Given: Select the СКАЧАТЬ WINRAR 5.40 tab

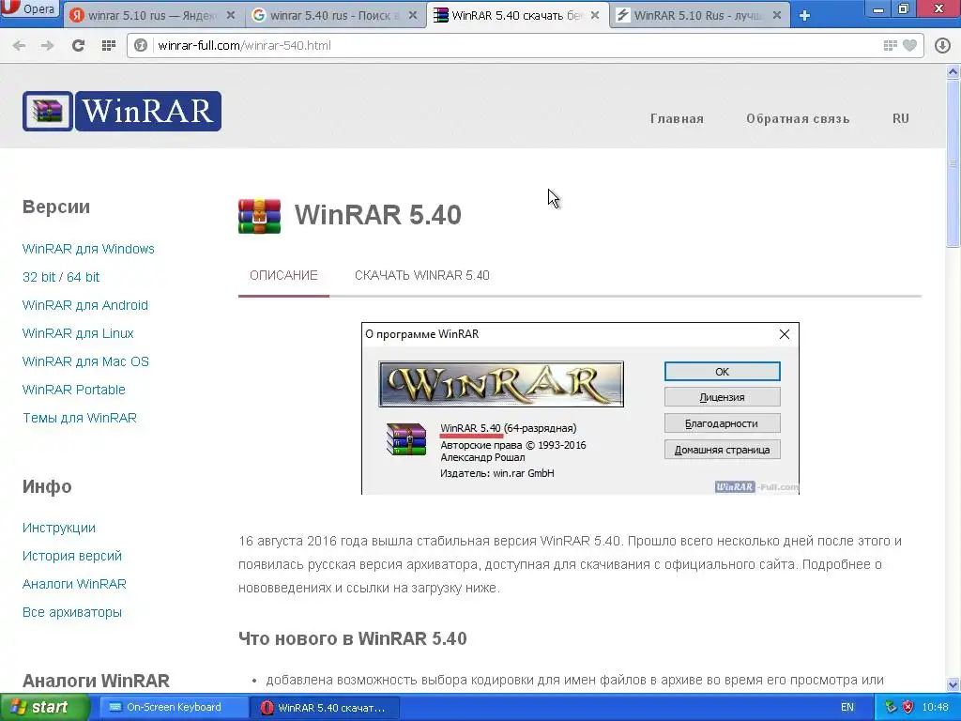Looking at the screenshot, I should (421, 275).
